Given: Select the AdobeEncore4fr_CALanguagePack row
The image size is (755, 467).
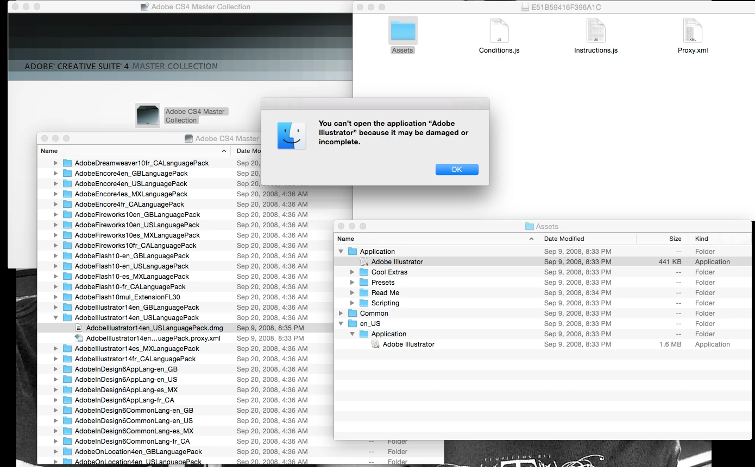Looking at the screenshot, I should click(195, 204).
